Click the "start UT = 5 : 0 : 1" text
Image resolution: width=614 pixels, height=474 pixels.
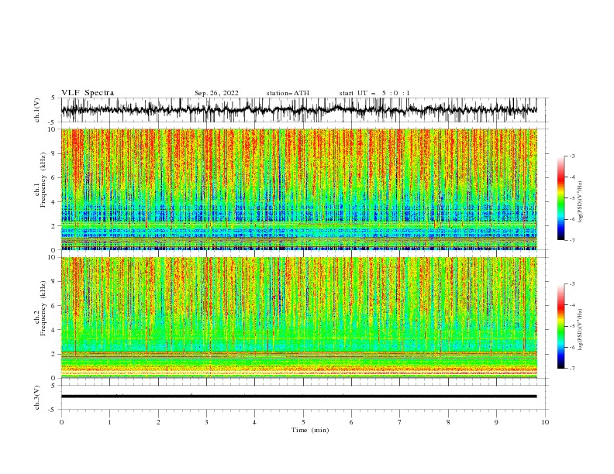[374, 93]
